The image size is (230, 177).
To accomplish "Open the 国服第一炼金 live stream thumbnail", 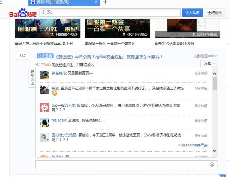I will pos(117,28).
